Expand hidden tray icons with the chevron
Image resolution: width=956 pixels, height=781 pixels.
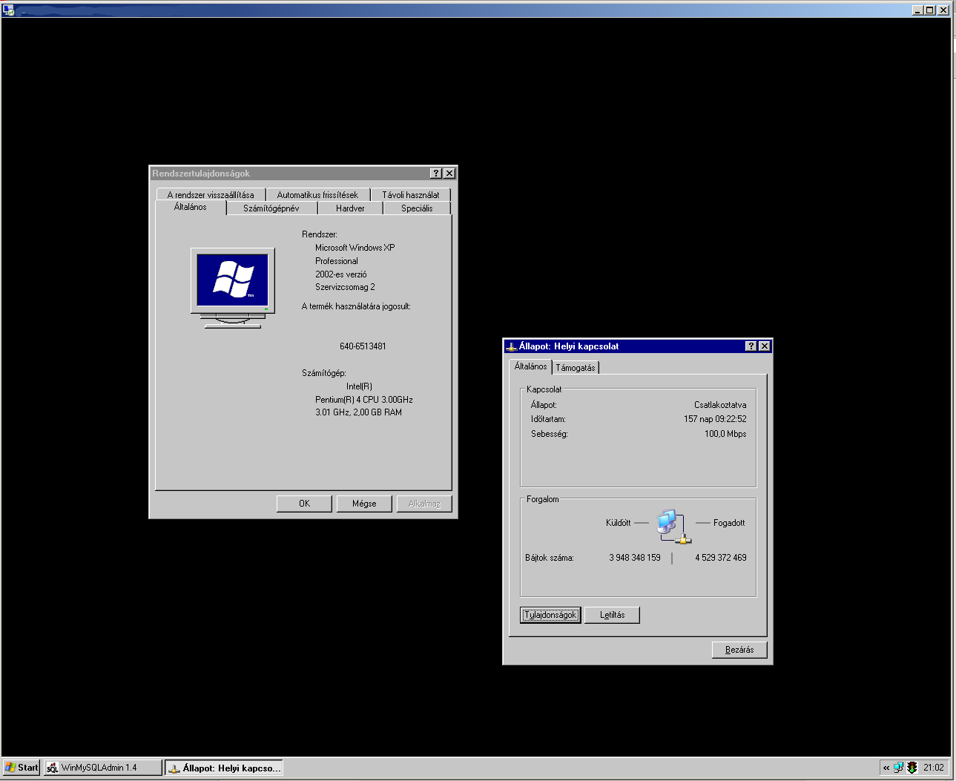pyautogui.click(x=886, y=768)
